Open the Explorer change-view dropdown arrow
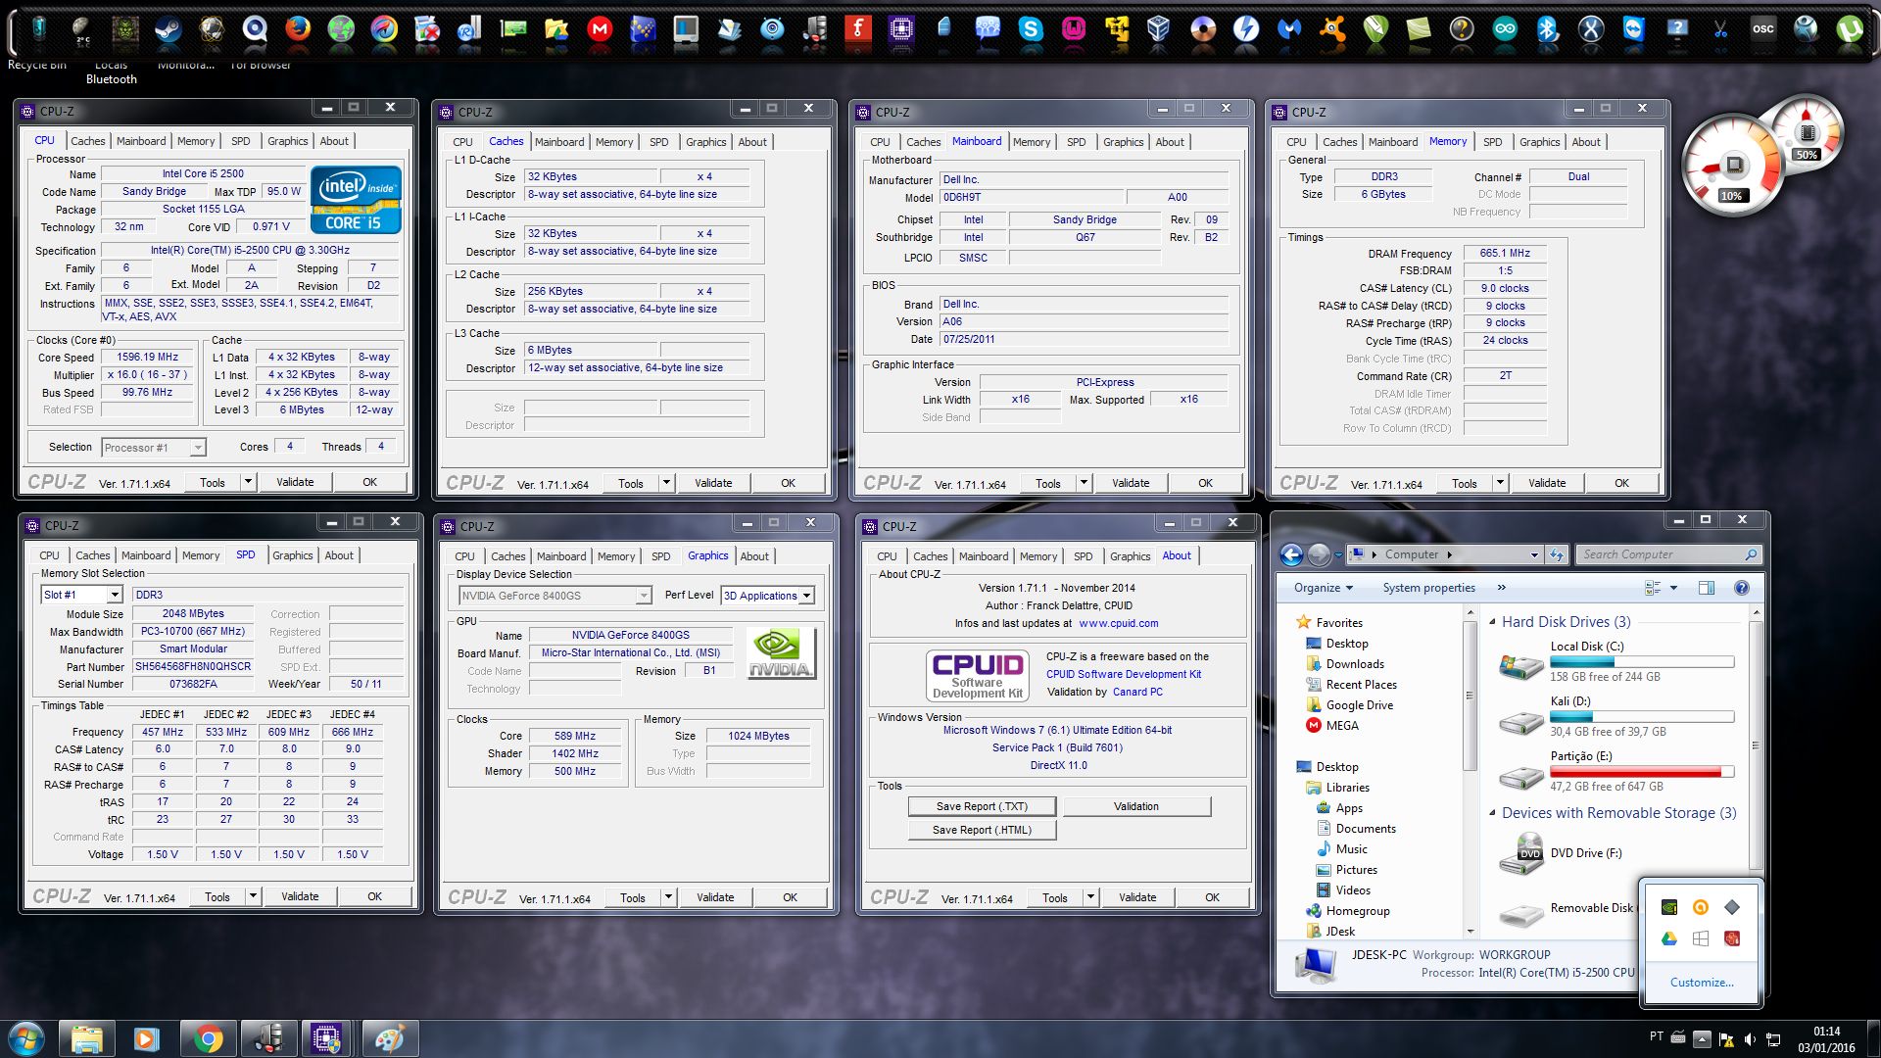The width and height of the screenshot is (1881, 1058). (x=1673, y=588)
